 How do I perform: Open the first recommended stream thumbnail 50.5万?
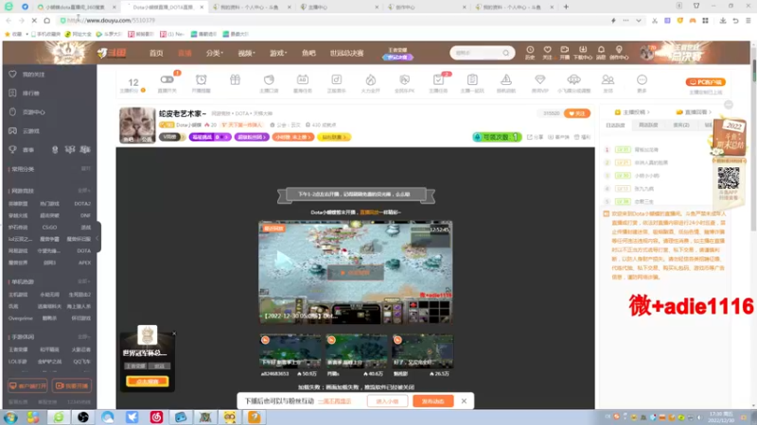click(x=290, y=351)
